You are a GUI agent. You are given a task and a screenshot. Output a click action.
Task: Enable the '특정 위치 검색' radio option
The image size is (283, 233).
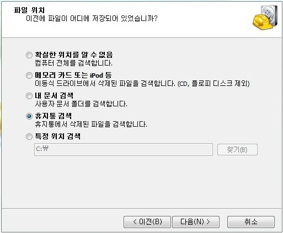(29, 137)
